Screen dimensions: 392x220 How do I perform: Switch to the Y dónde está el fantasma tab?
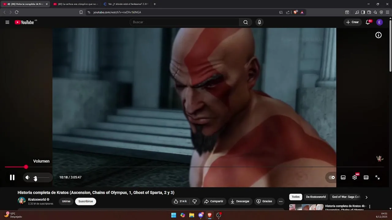(x=126, y=4)
